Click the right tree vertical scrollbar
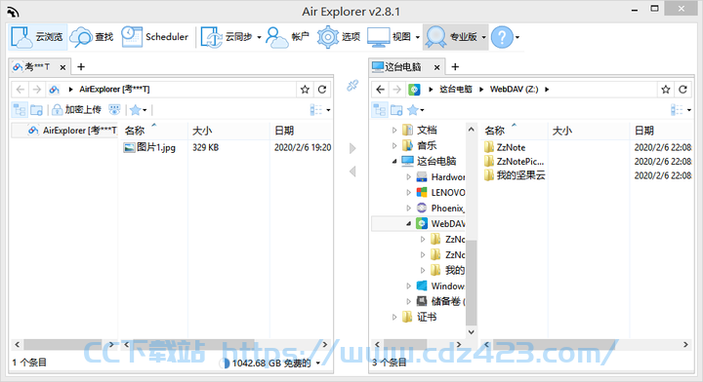Screen dimensions: 703x382 (471, 282)
